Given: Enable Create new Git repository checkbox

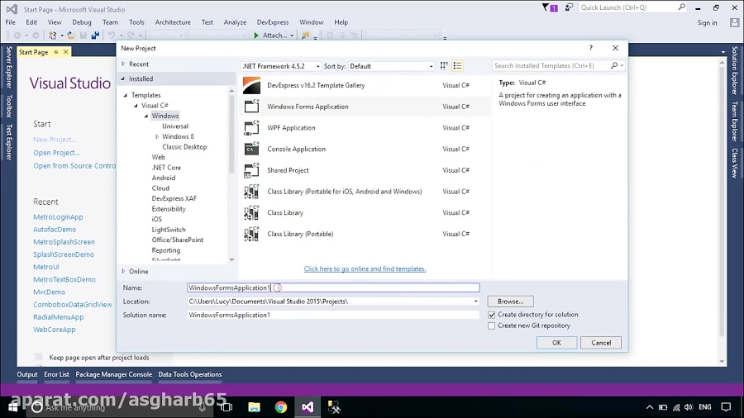Looking at the screenshot, I should (492, 325).
